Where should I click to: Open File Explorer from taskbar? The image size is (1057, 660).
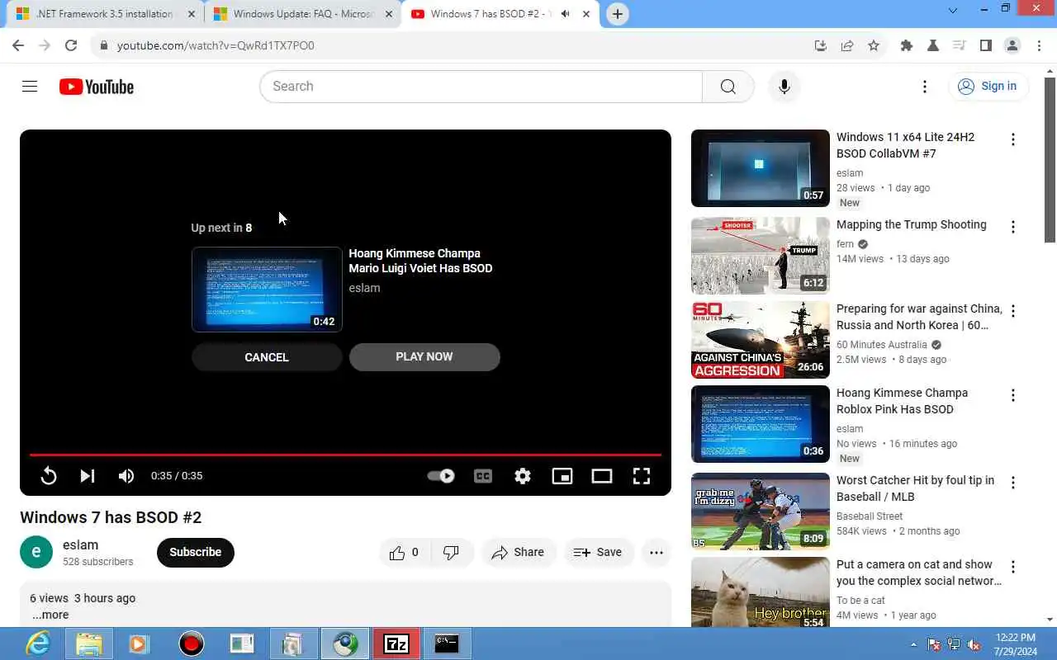[89, 643]
